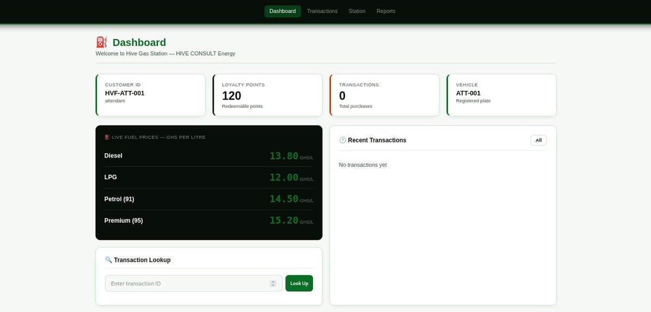The image size is (651, 312).
Task: Select the Diesel price row
Action: point(209,156)
